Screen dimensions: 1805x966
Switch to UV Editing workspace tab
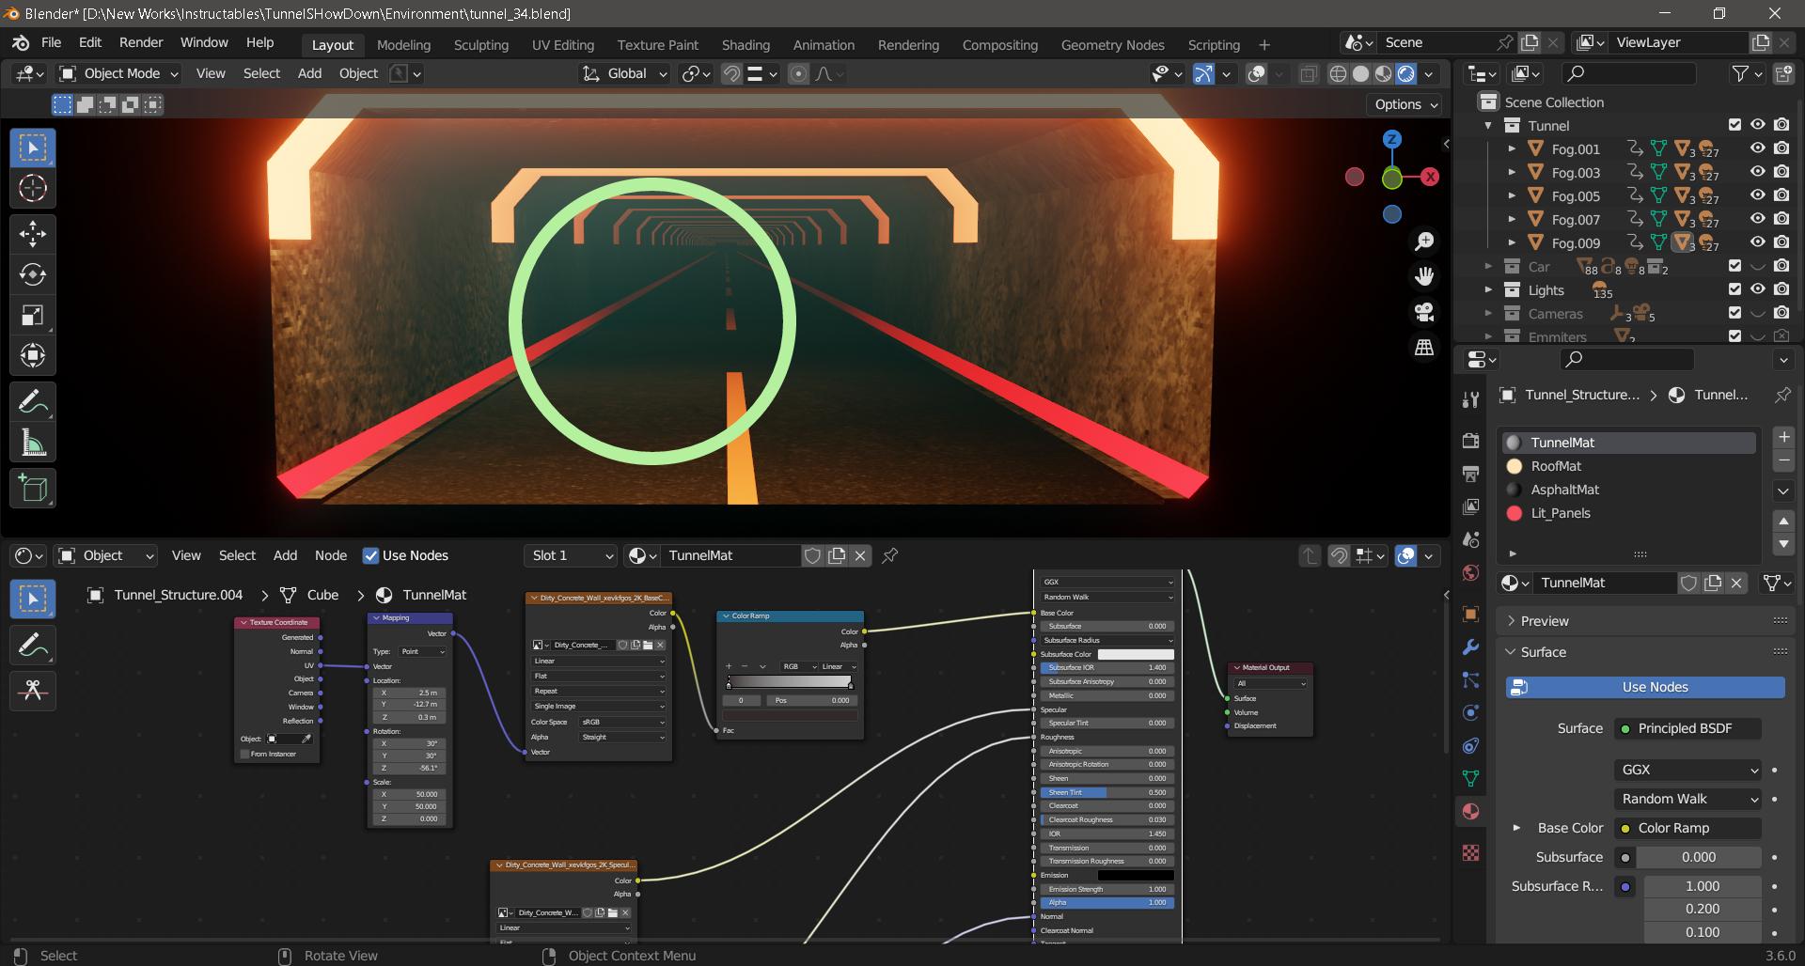(x=562, y=44)
